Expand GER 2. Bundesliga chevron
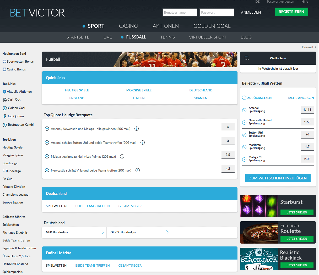The height and width of the screenshot is (275, 319). [x=167, y=232]
